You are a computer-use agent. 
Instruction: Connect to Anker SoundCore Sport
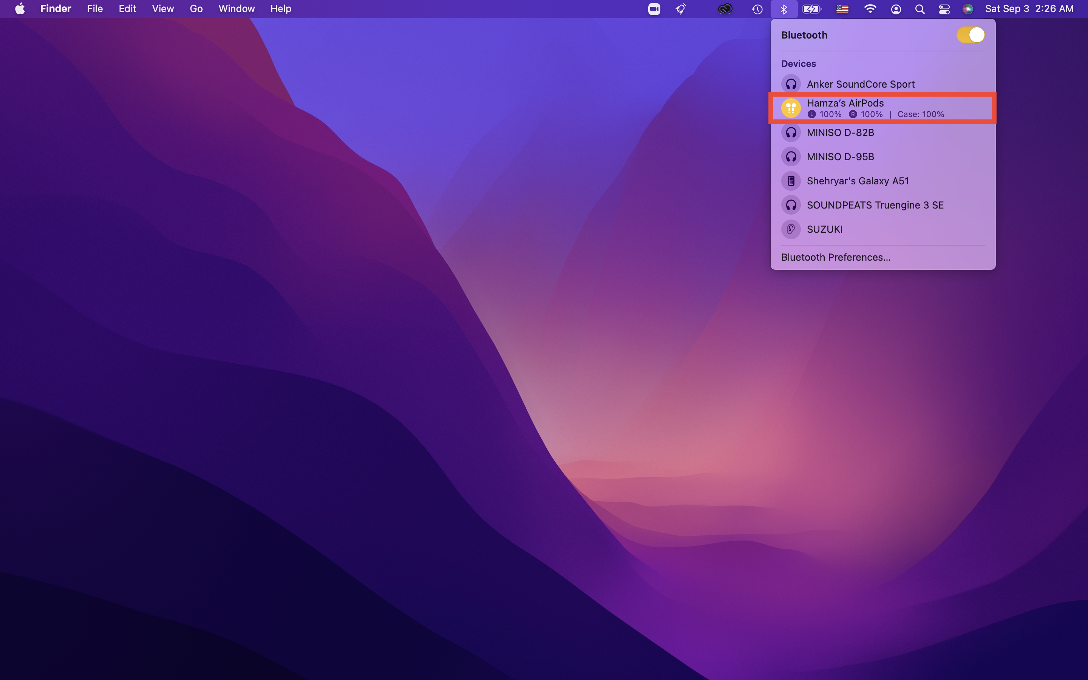click(860, 84)
